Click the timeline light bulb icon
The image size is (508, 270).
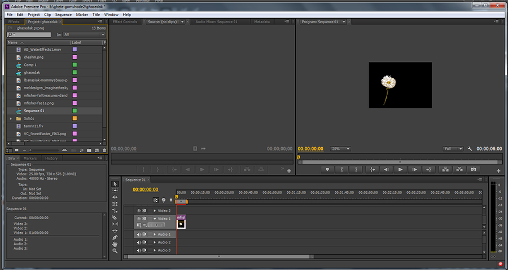pyautogui.click(x=164, y=201)
